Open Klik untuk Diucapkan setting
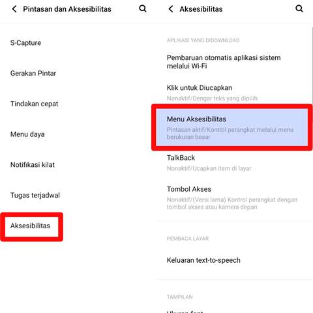 (234, 93)
